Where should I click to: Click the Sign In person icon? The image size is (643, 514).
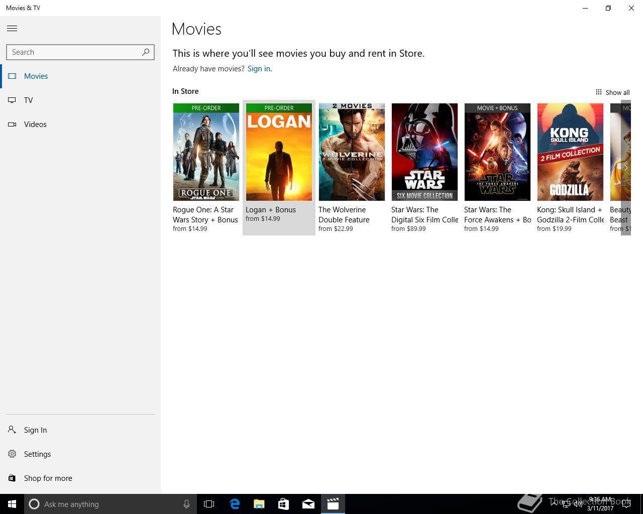12,430
